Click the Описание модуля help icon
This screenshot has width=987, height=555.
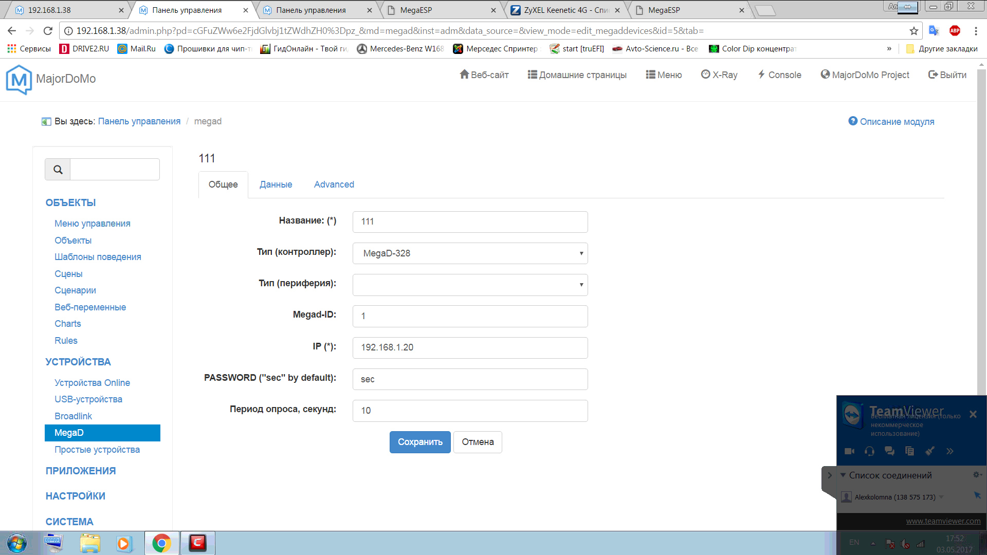click(x=853, y=121)
